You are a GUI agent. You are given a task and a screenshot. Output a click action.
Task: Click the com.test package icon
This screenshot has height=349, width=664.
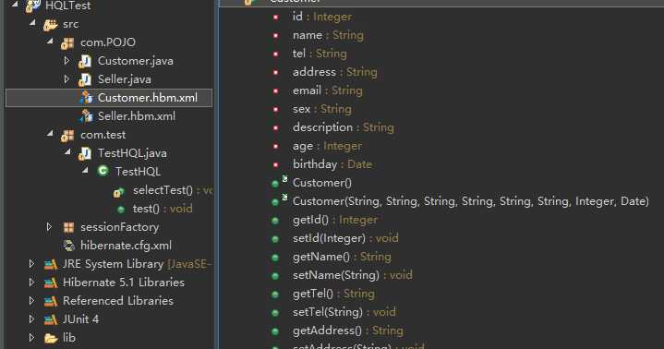[67, 135]
